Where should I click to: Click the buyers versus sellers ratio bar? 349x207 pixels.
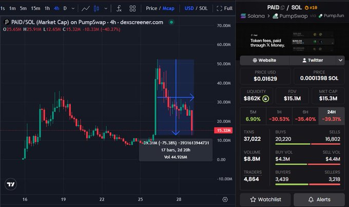click(x=308, y=184)
